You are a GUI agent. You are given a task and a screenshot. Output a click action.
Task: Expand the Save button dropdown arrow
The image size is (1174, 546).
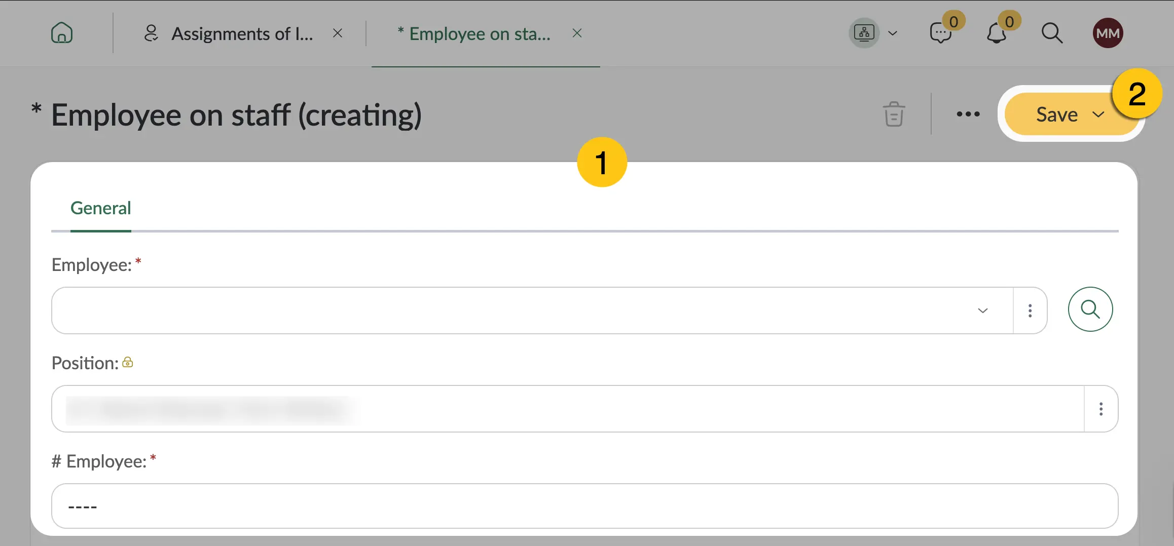coord(1098,114)
